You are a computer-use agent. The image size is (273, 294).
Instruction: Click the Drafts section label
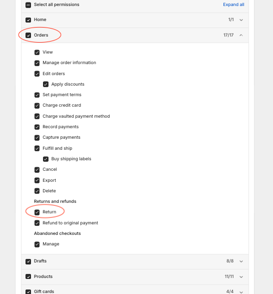coord(40,261)
